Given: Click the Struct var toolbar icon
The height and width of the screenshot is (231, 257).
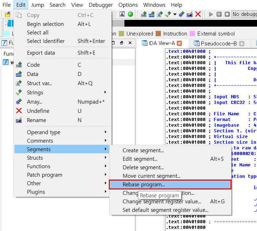Looking at the screenshot, I should pyautogui.click(x=160, y=15).
